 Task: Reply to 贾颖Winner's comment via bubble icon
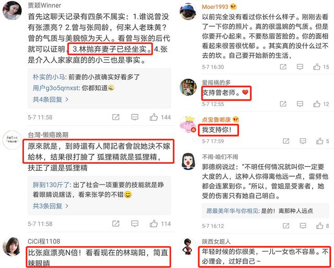tap(135, 117)
